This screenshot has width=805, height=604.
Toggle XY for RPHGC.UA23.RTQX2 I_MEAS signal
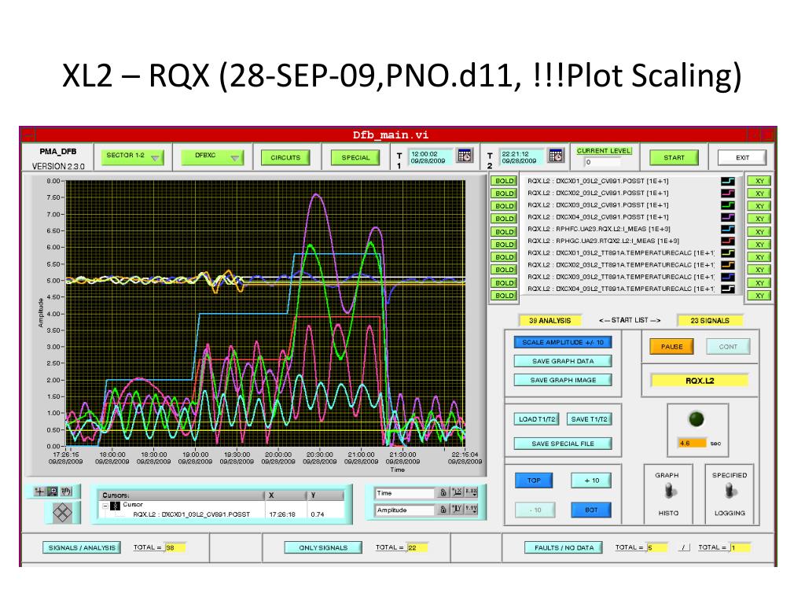click(x=759, y=245)
